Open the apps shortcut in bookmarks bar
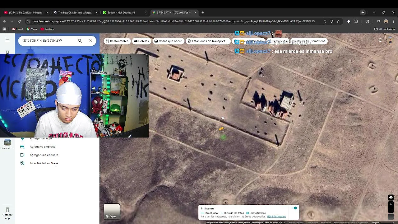Viewport: 398px width, 224px height. click(4, 29)
